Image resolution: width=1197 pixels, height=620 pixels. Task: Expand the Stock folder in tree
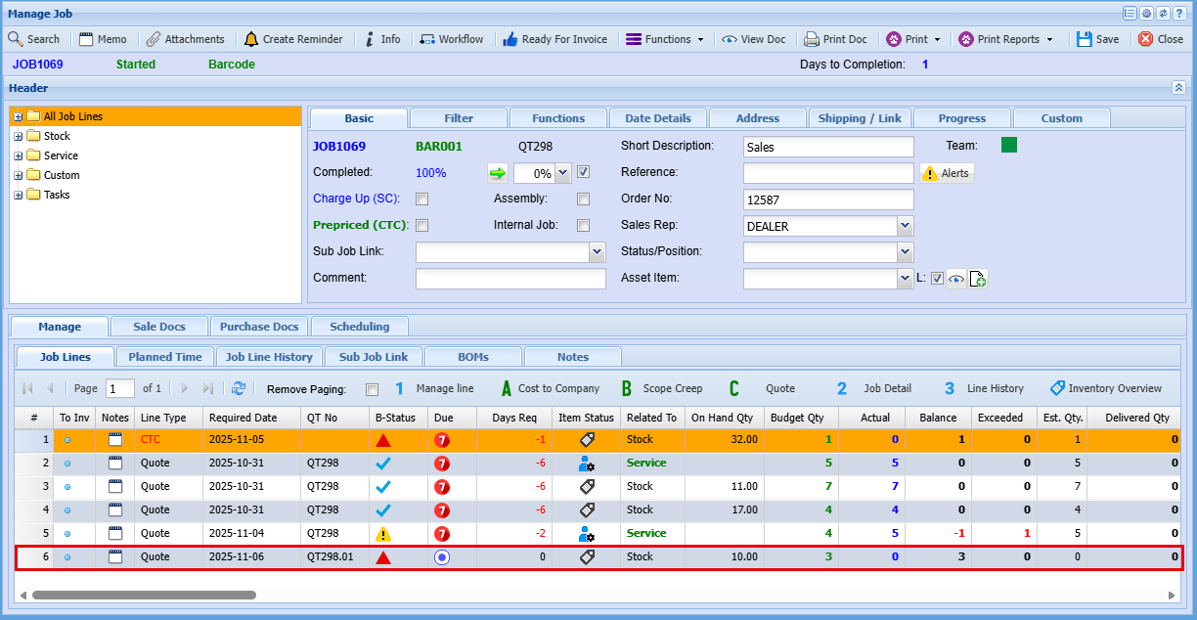(x=19, y=137)
